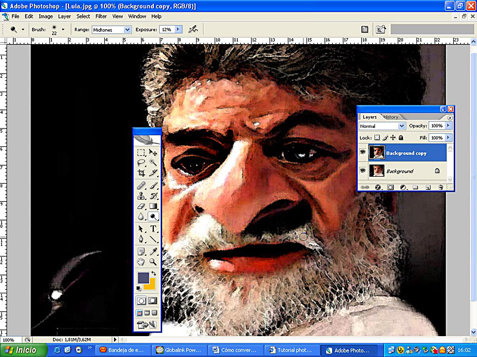Delete layer using the trash icon

441,187
